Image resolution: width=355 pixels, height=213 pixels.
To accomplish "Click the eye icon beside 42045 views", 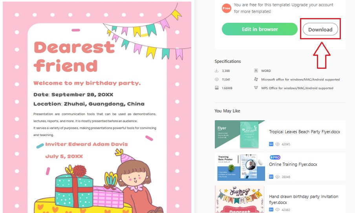I will point(277,144).
